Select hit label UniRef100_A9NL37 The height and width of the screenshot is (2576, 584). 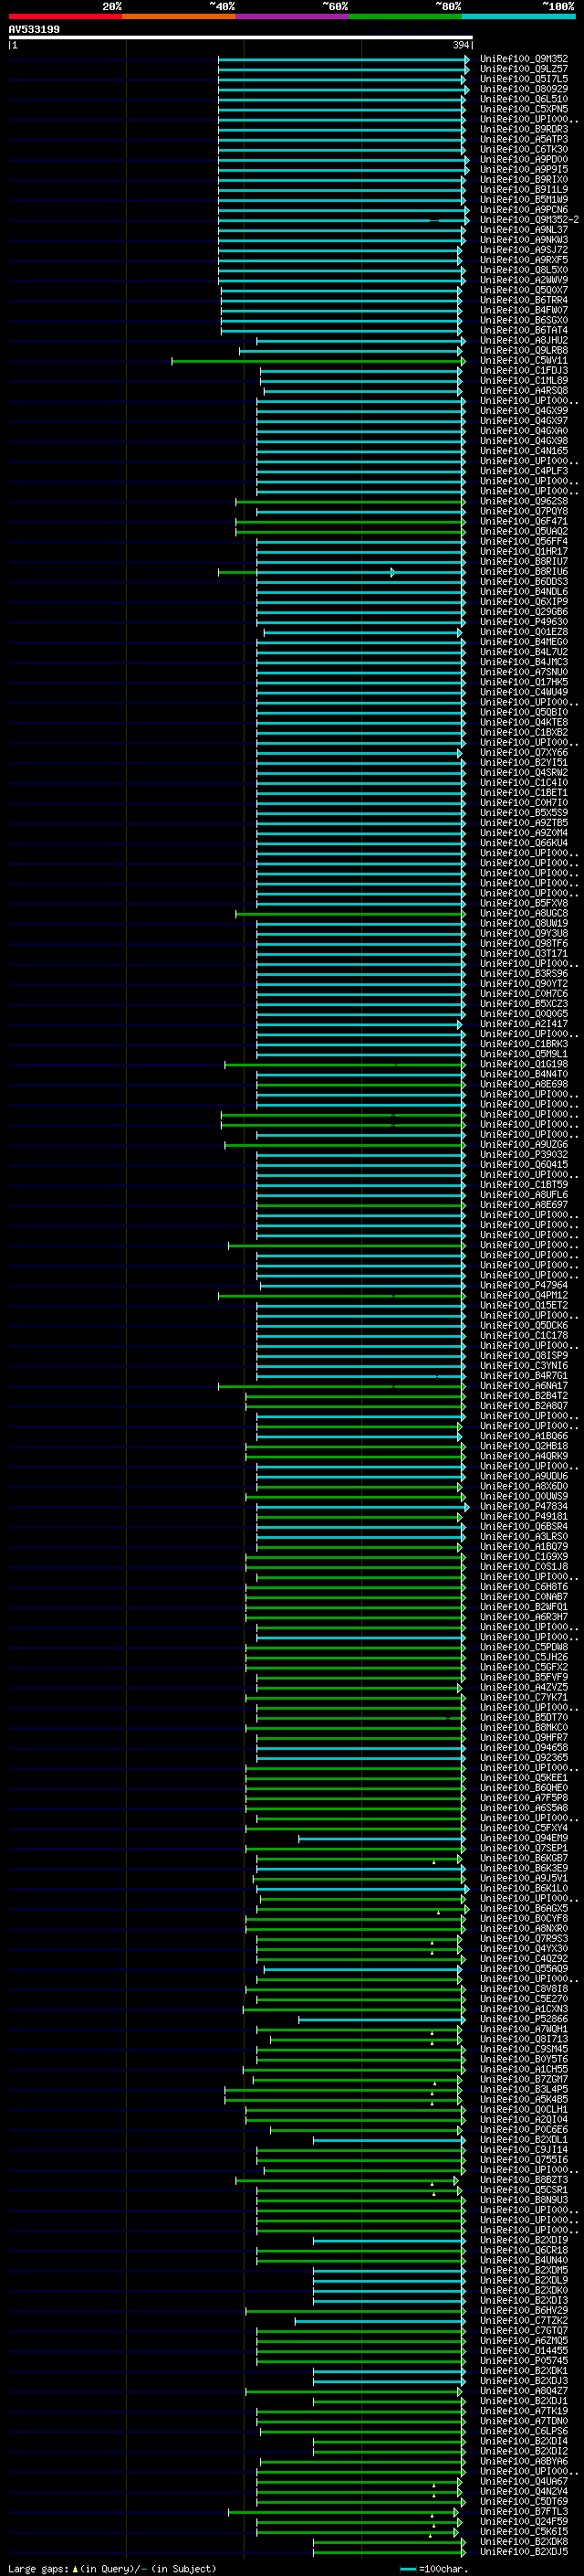524,230
